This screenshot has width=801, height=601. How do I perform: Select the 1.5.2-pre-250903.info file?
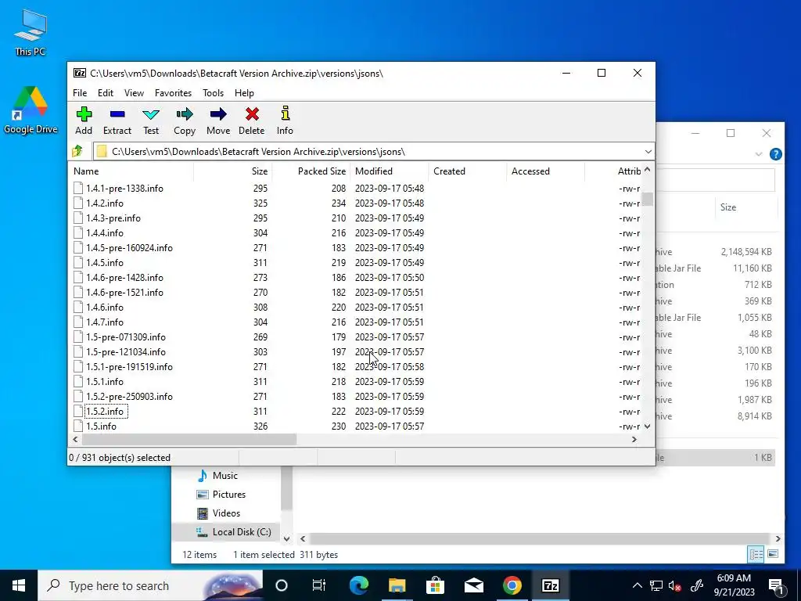click(129, 395)
